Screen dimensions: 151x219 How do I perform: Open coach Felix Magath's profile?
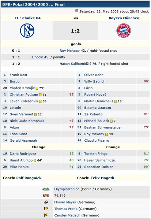pos(102,178)
